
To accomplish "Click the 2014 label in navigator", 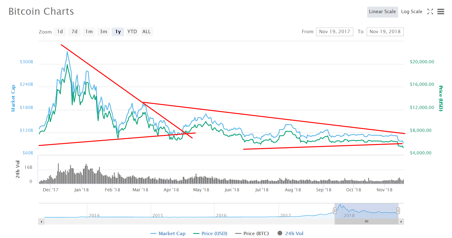I will [x=94, y=215].
